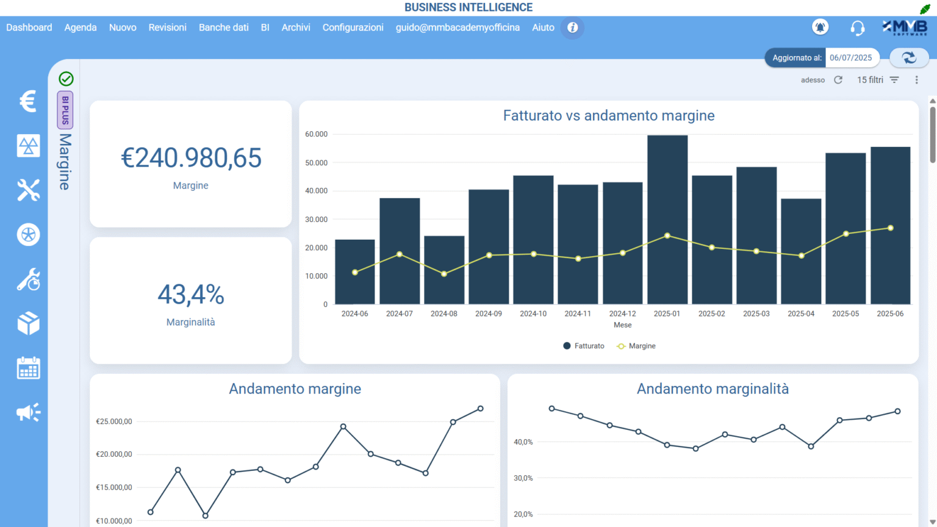
Task: Open the three-dot more options menu
Action: click(916, 80)
